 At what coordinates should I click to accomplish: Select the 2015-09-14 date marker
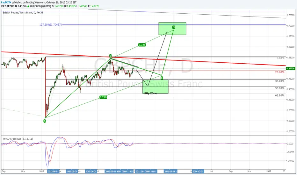[170, 171]
